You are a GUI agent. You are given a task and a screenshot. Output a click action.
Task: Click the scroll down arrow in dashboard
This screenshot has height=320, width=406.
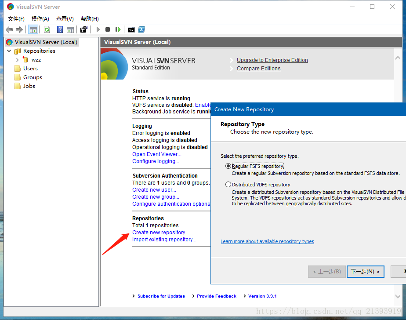[398, 296]
